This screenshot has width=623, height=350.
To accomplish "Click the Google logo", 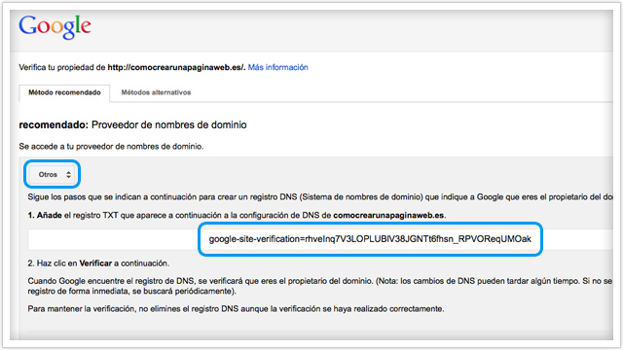I will [55, 27].
